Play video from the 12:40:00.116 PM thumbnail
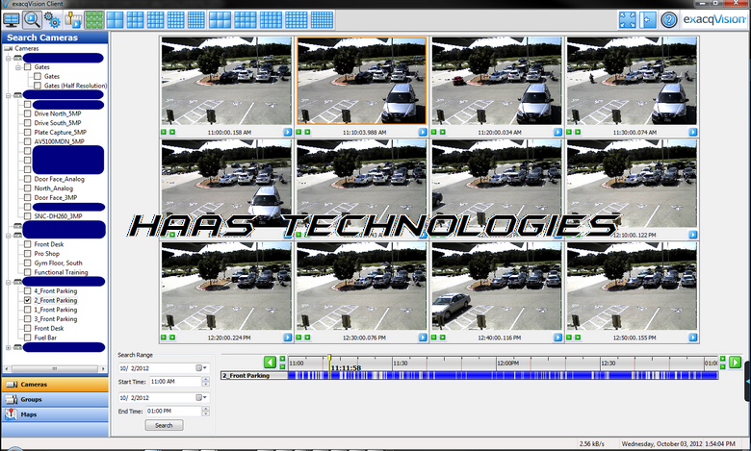The width and height of the screenshot is (751, 451). 558,338
